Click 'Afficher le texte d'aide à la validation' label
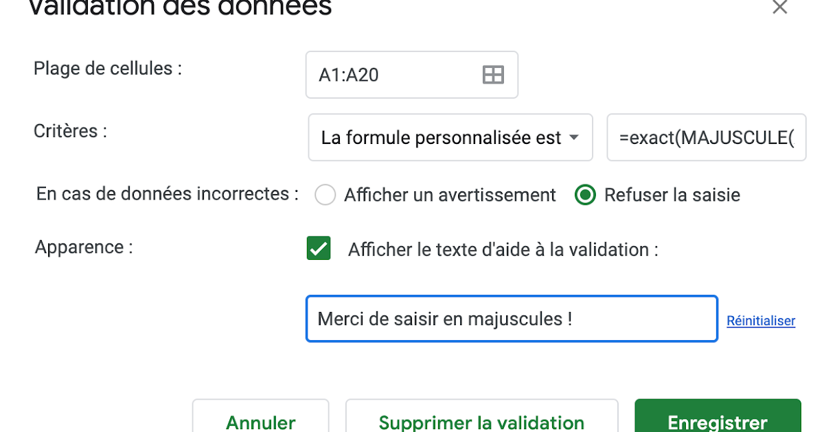This screenshot has width=824, height=432. pyautogui.click(x=503, y=250)
